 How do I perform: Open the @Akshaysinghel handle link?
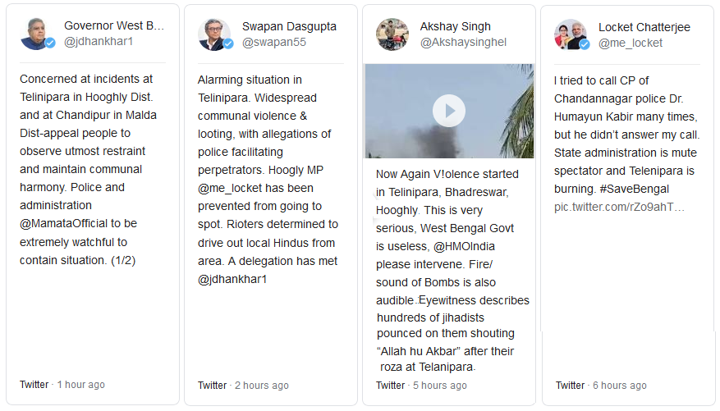[463, 42]
